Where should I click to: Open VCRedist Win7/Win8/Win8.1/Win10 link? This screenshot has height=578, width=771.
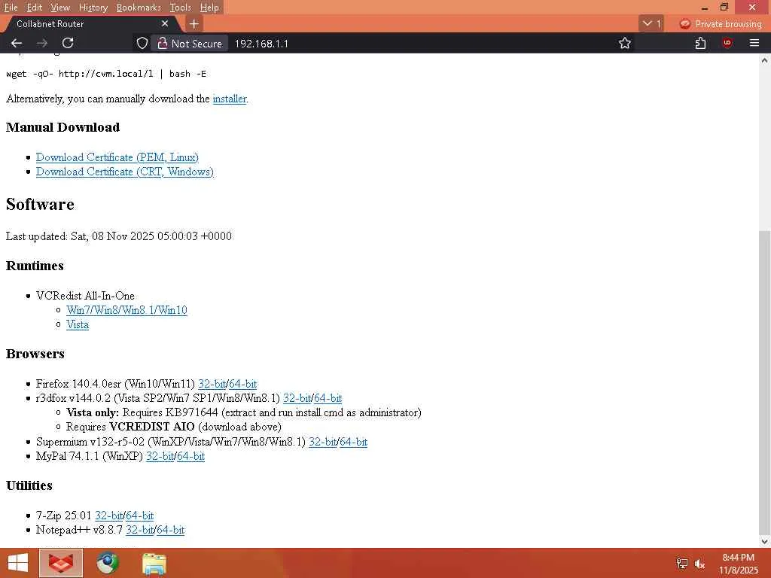(126, 310)
